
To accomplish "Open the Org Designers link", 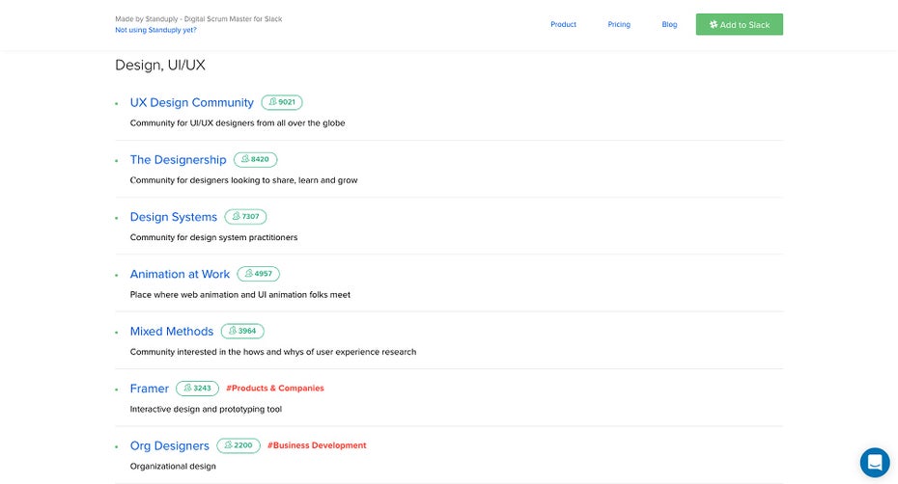I will tap(170, 445).
